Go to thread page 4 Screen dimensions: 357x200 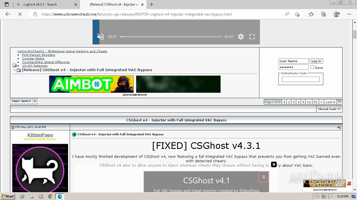tap(298, 102)
